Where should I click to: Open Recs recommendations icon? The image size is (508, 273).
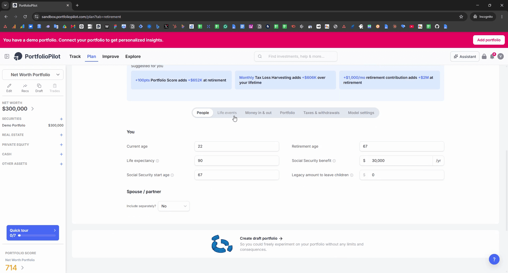(25, 88)
